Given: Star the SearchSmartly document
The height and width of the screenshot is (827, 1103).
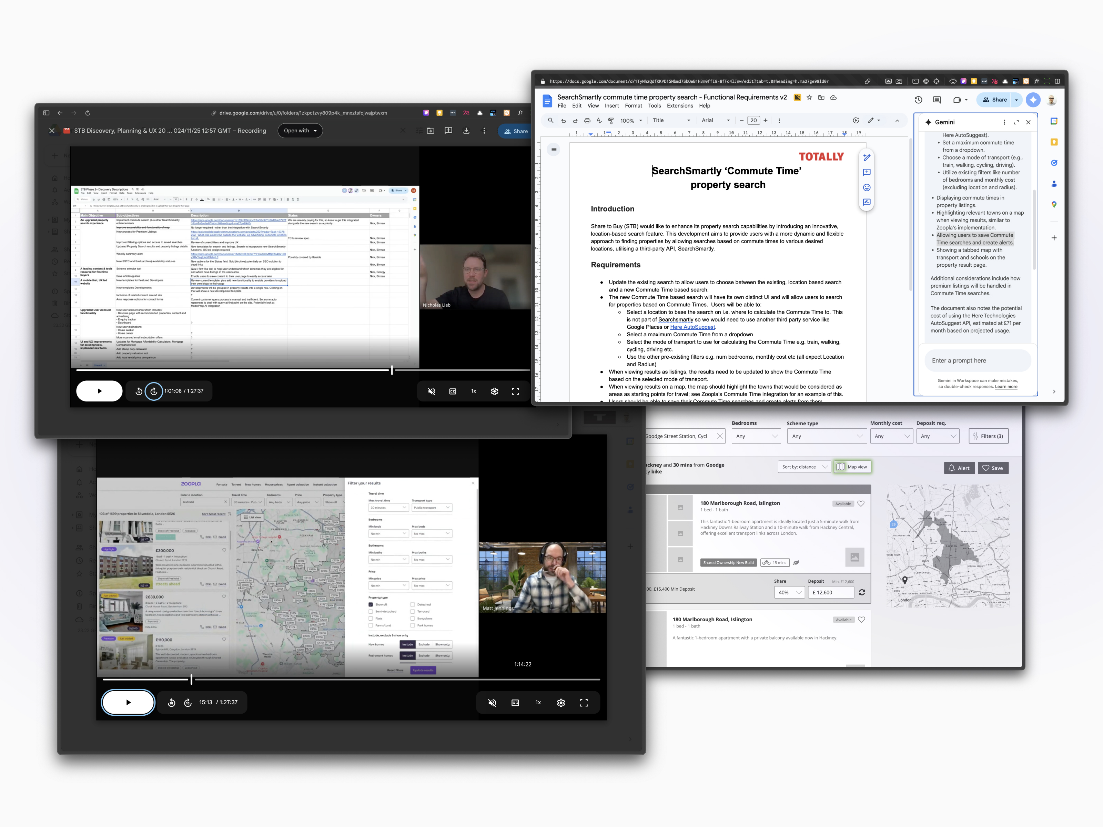Looking at the screenshot, I should 809,98.
